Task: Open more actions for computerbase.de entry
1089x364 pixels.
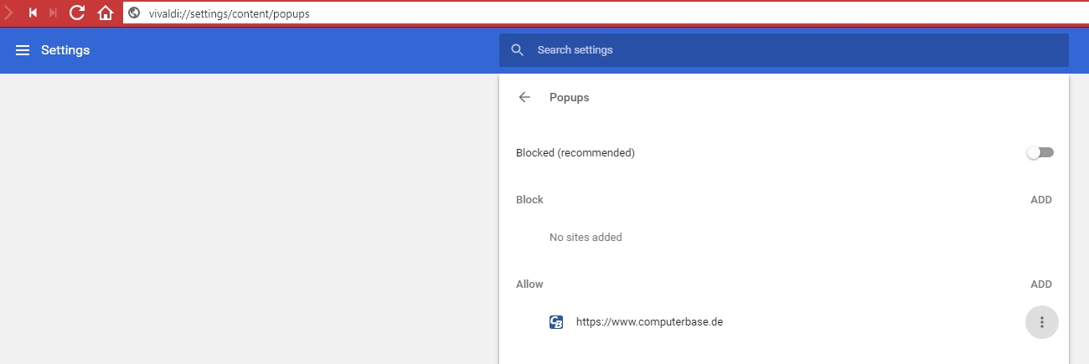Action: coord(1041,322)
